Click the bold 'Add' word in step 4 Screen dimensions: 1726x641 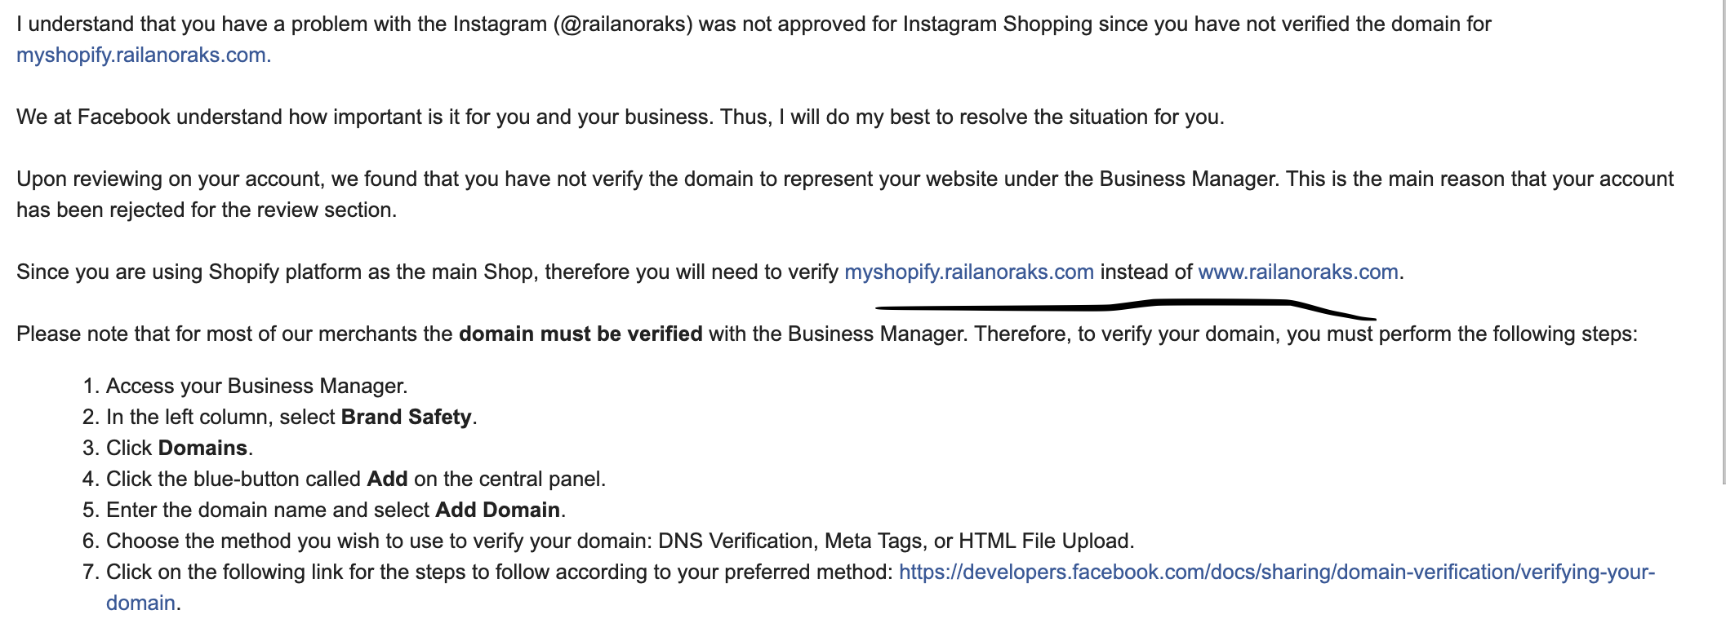[387, 480]
